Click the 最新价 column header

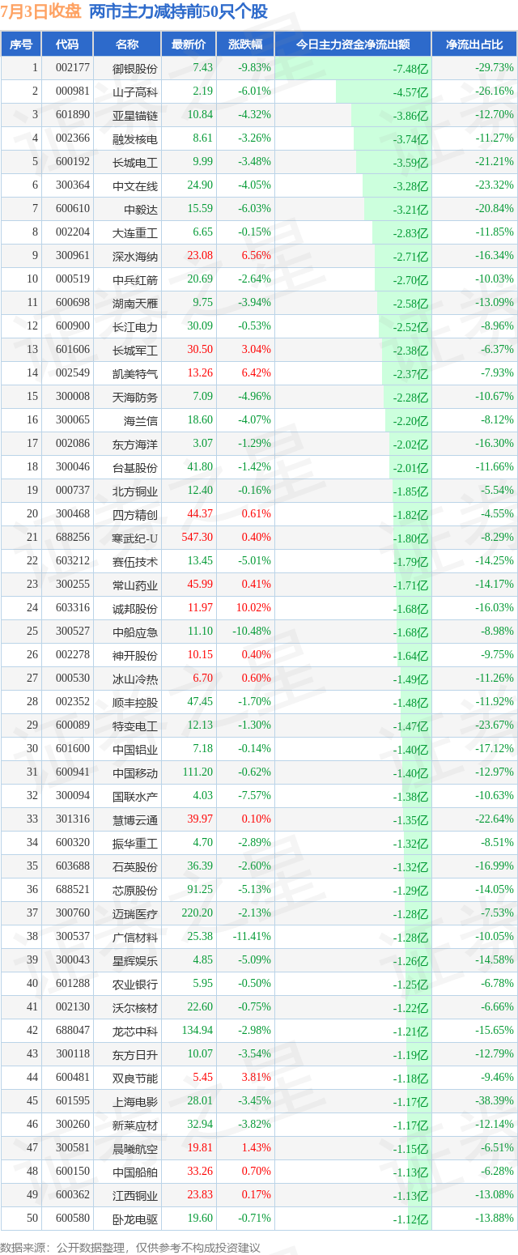coord(189,45)
